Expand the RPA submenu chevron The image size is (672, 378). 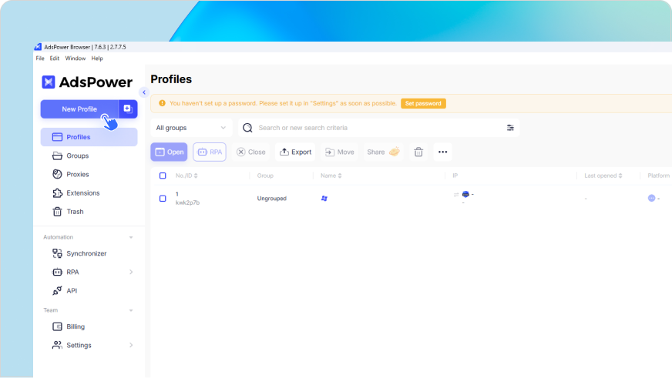tap(131, 273)
